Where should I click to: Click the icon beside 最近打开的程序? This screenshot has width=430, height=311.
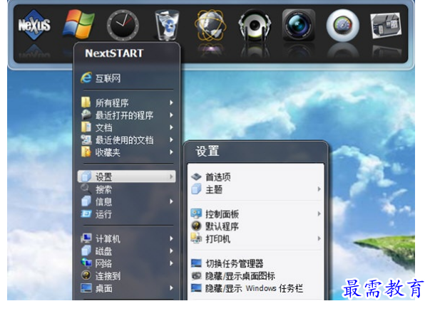(86, 115)
